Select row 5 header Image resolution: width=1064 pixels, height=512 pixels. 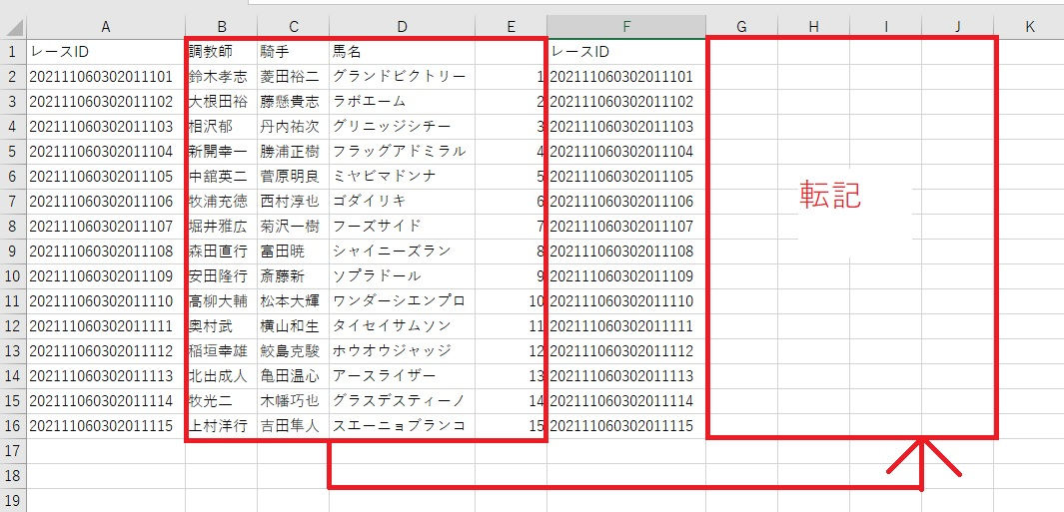coord(13,152)
